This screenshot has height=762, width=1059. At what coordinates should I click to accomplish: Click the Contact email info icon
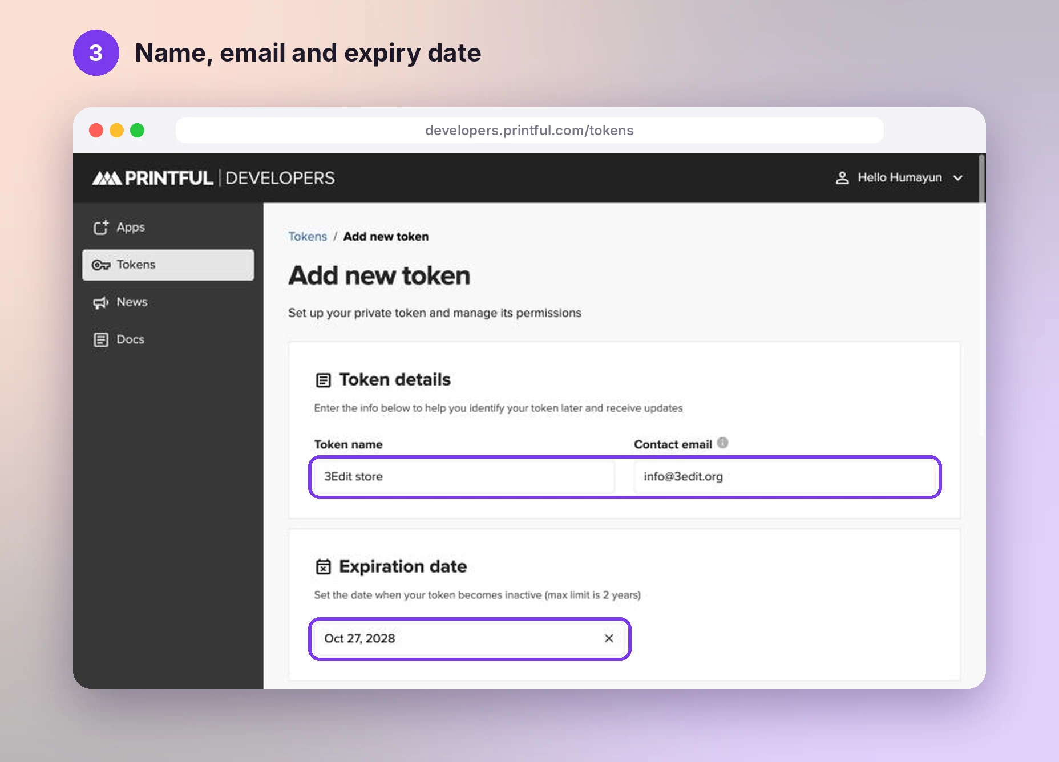[722, 443]
